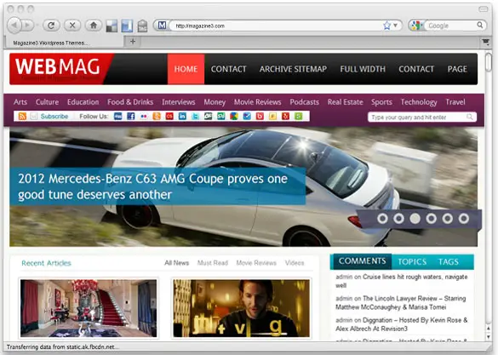Viewport: 498px width, 355px height.
Task: Click the email envelope icon beside Subscribe
Action: coord(34,117)
